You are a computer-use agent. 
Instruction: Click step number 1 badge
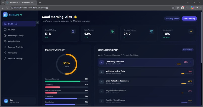click(102, 62)
